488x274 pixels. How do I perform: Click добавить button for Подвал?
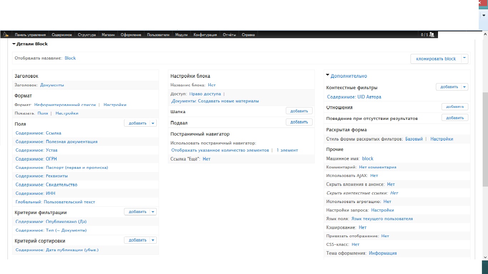pyautogui.click(x=299, y=122)
